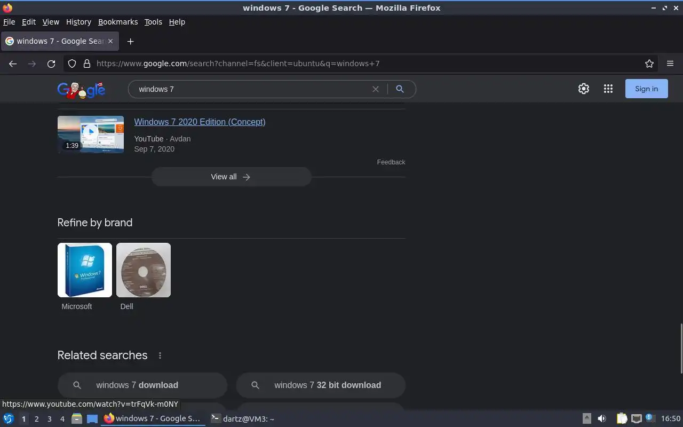Reload the current Google search page
This screenshot has height=427, width=683.
coord(51,64)
